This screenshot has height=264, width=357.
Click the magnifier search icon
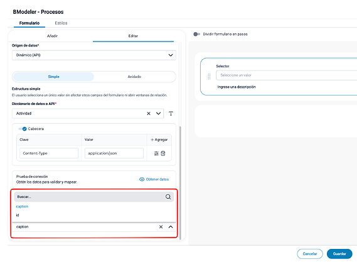pyautogui.click(x=168, y=197)
